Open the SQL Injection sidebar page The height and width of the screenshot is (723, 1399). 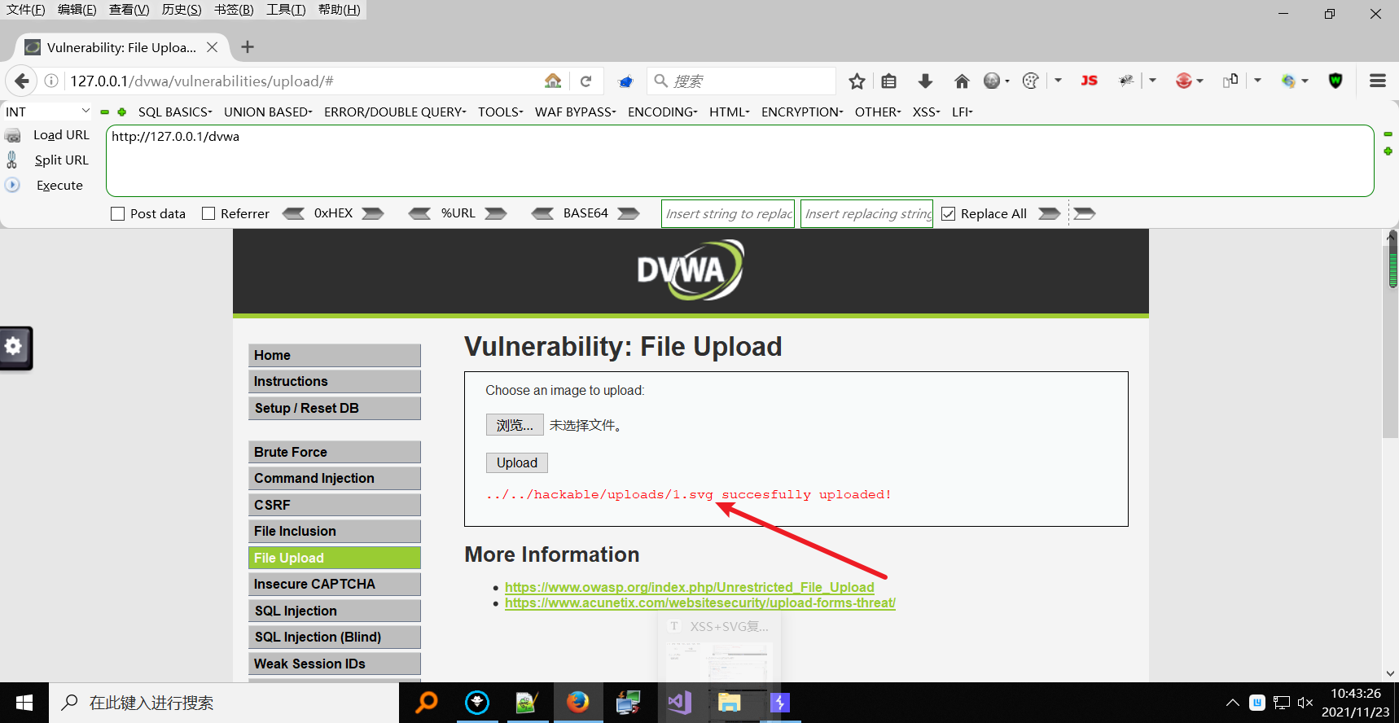[x=335, y=611]
